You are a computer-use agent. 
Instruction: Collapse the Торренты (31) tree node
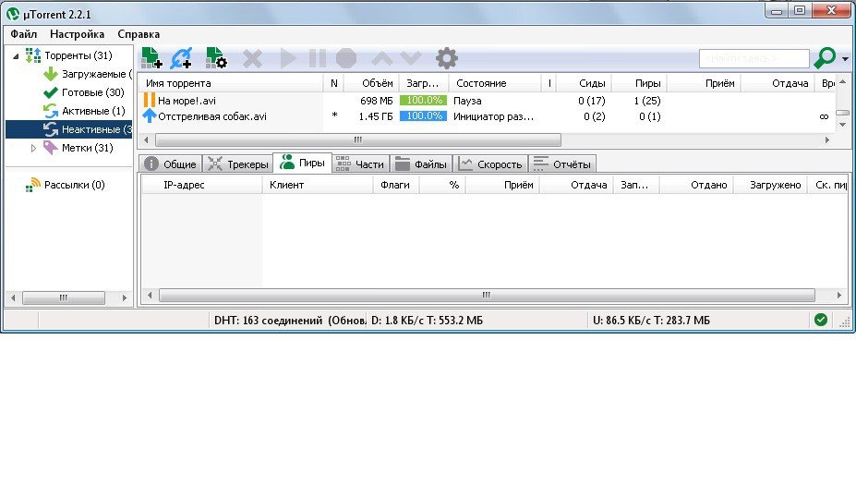click(16, 55)
